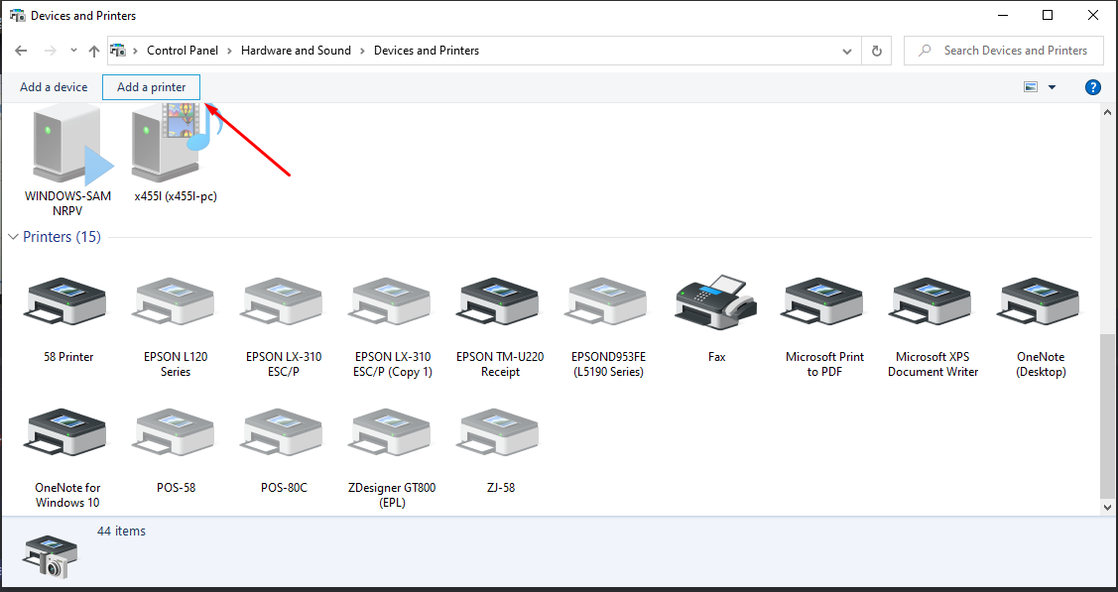Expand chevron after Control Panel breadcrumb
Screen dimensions: 1118x592
click(229, 51)
